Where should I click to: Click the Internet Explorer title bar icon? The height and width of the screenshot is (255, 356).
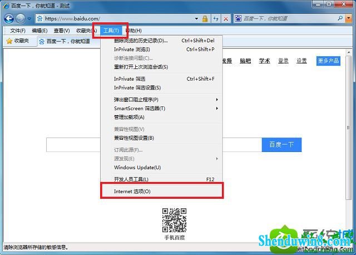[x=6, y=6]
